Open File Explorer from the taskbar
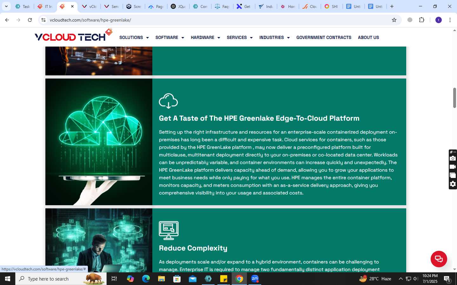The width and height of the screenshot is (457, 285). click(x=162, y=279)
